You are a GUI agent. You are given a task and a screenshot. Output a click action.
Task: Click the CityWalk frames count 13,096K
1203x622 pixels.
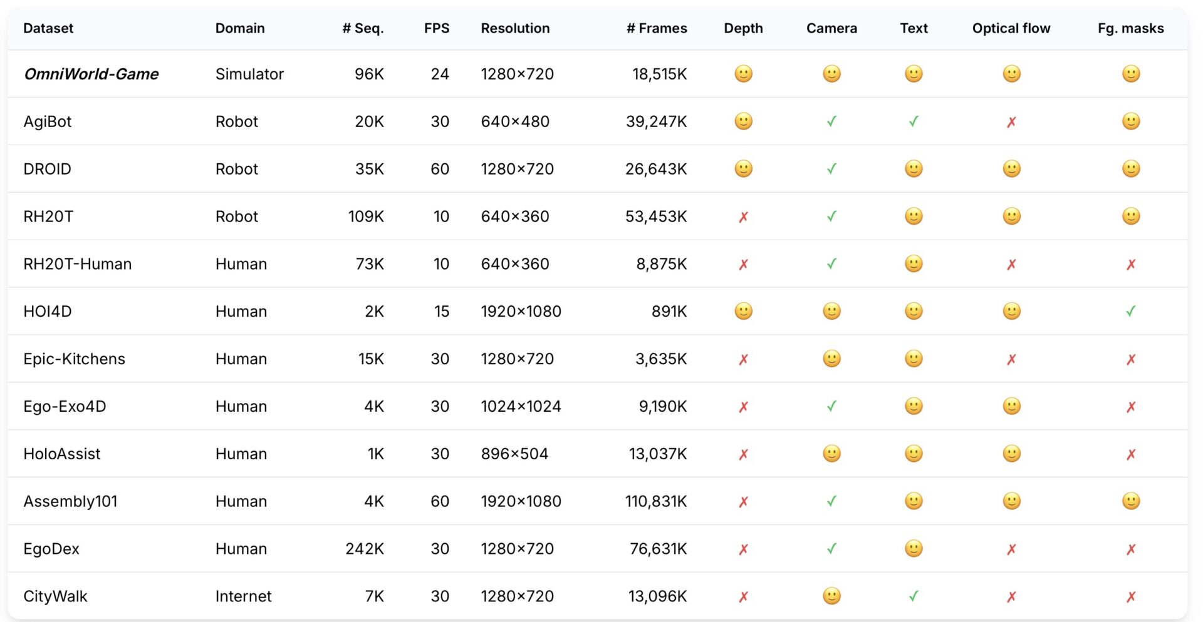click(657, 596)
